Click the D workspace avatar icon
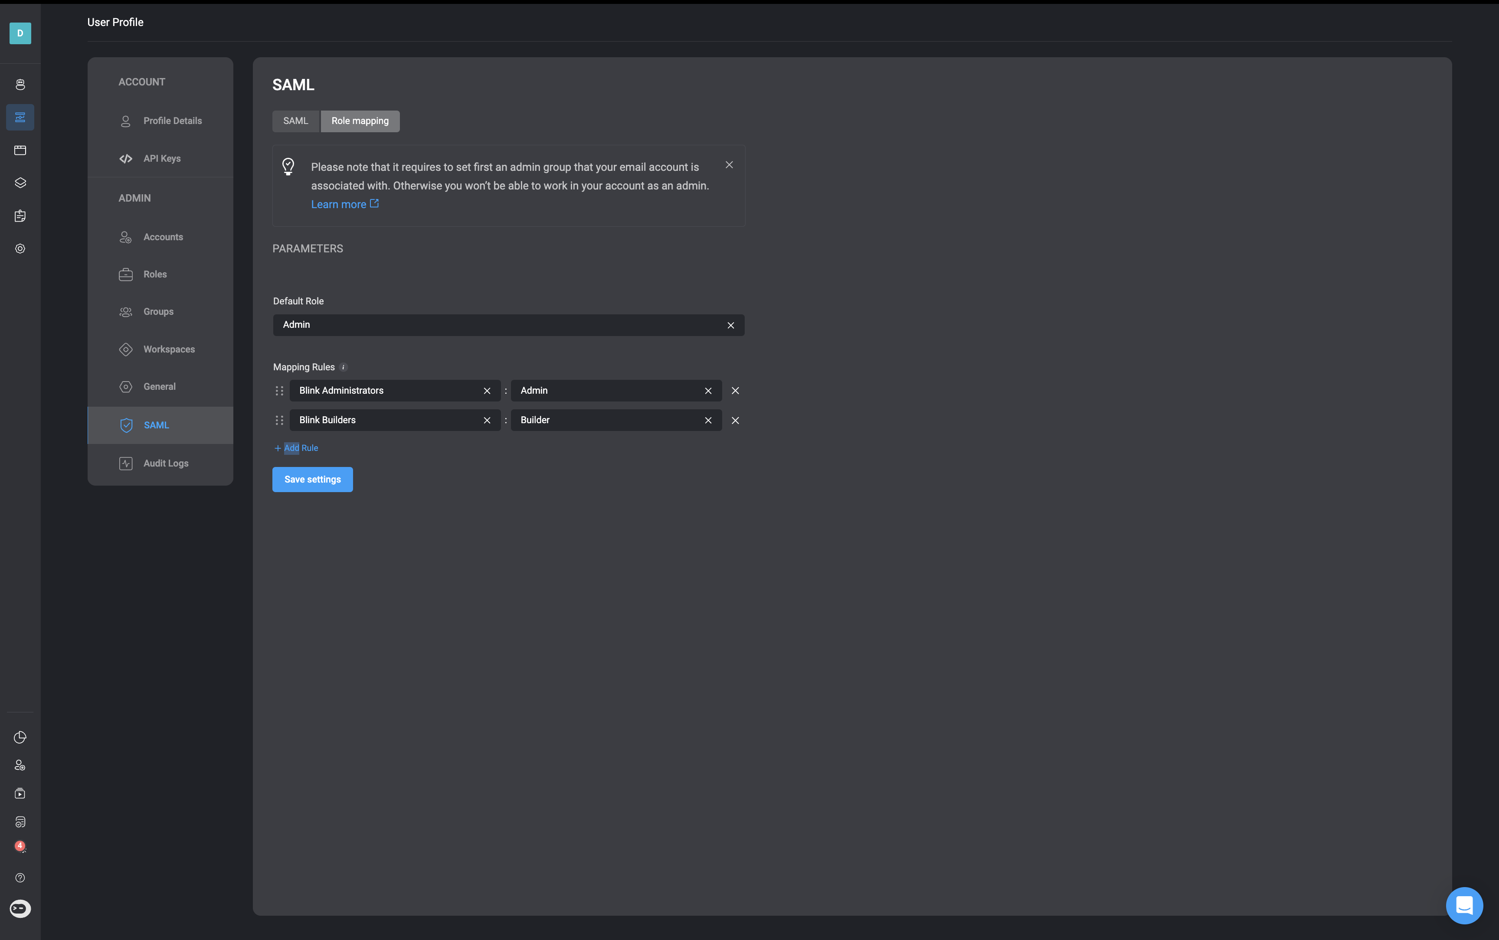The image size is (1499, 940). (x=20, y=33)
